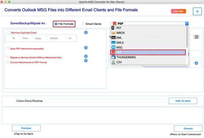Image resolution: width=204 pixels, height=138 pixels.
Task: Click the EML format icon
Action: click(x=113, y=38)
